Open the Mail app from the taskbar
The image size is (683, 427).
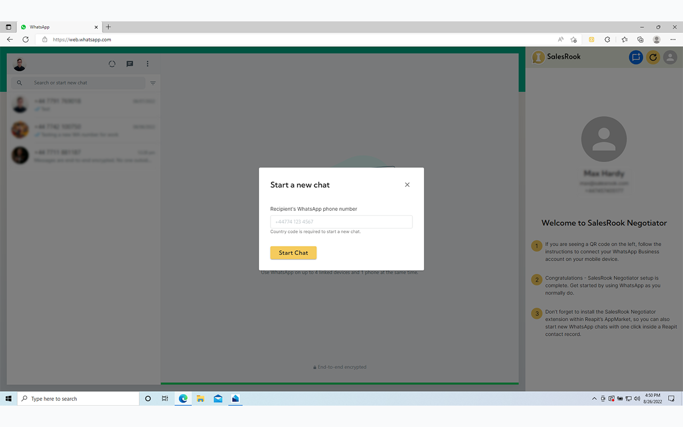(x=218, y=399)
